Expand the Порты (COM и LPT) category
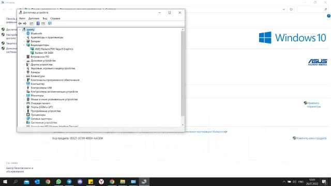The width and height of the screenshot is (331, 186). tap(24, 107)
